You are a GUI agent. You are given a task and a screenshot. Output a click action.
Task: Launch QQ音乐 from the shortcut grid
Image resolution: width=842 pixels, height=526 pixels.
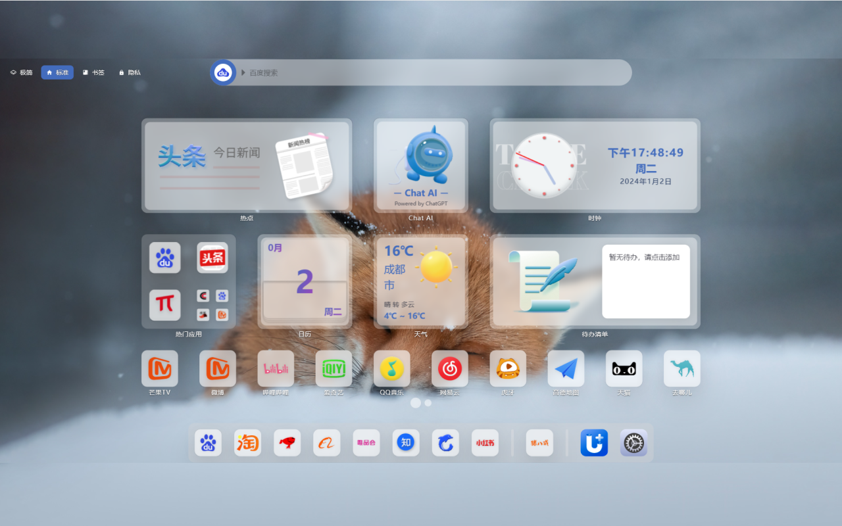[391, 368]
